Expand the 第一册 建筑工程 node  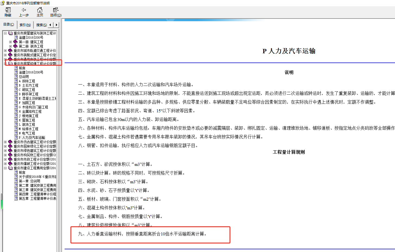click(x=10, y=42)
